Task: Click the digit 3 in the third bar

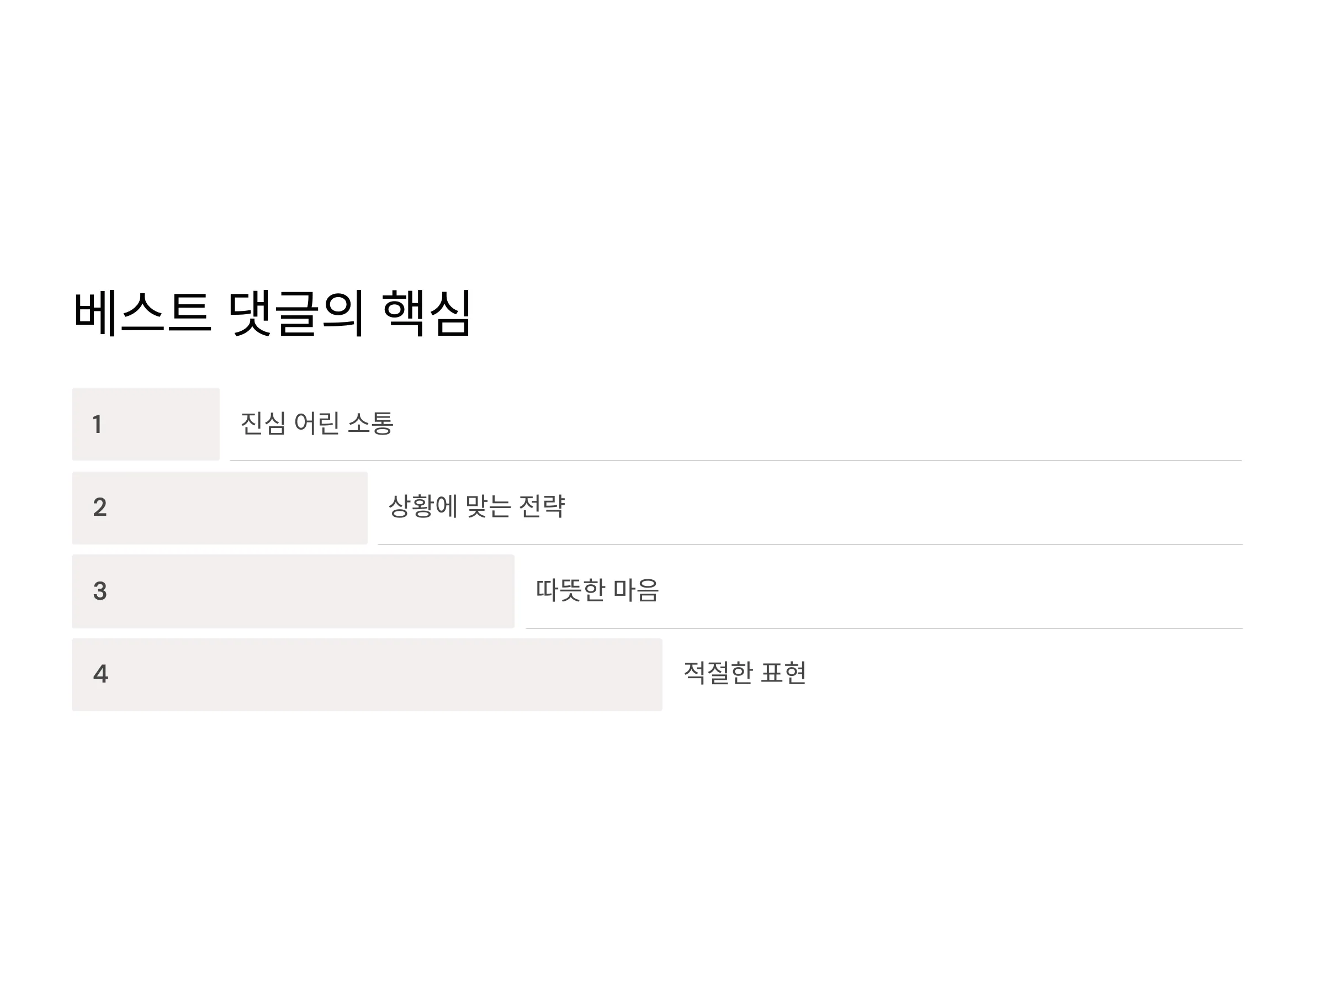Action: (100, 591)
